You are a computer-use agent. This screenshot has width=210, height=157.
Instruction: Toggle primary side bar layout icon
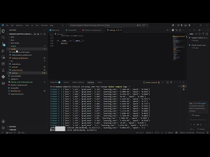pos(182,25)
